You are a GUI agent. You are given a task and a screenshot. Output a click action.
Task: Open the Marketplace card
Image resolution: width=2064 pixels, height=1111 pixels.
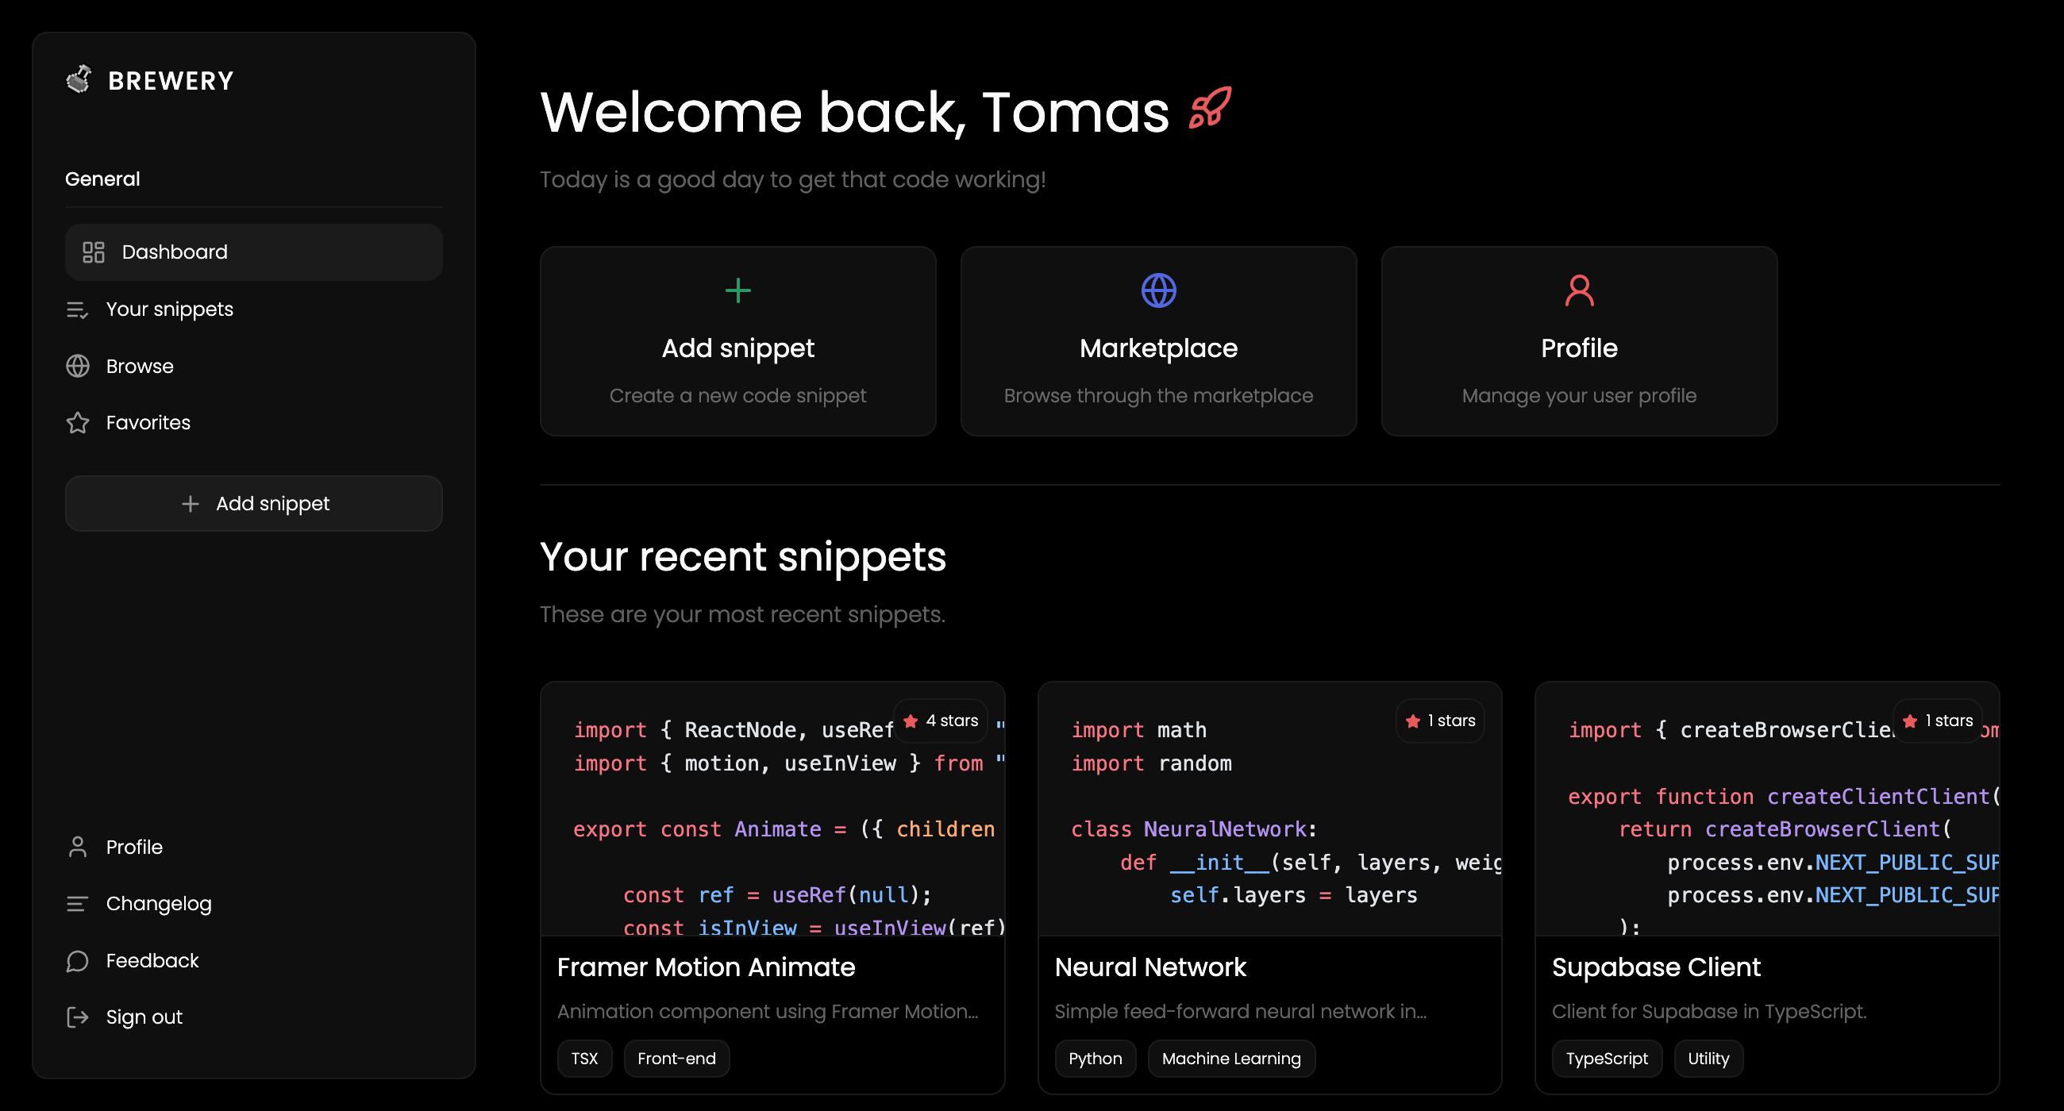click(x=1157, y=341)
